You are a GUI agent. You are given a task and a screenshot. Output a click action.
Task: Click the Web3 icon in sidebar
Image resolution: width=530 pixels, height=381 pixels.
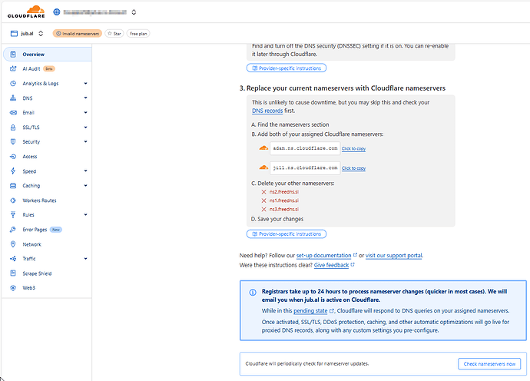(13, 288)
